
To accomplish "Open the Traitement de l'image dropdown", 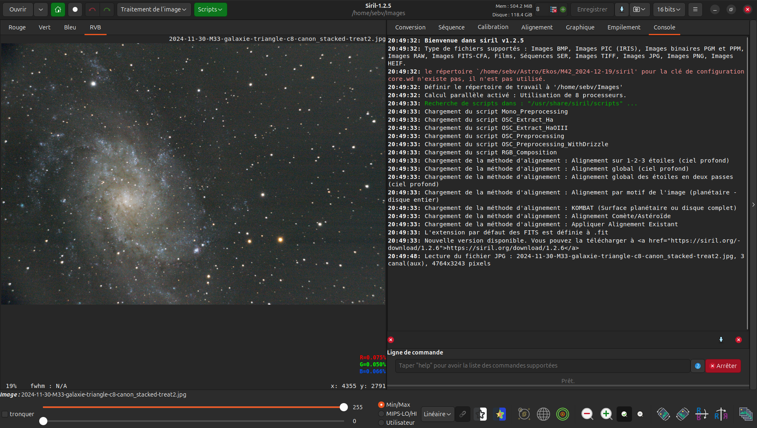I will 154,9.
